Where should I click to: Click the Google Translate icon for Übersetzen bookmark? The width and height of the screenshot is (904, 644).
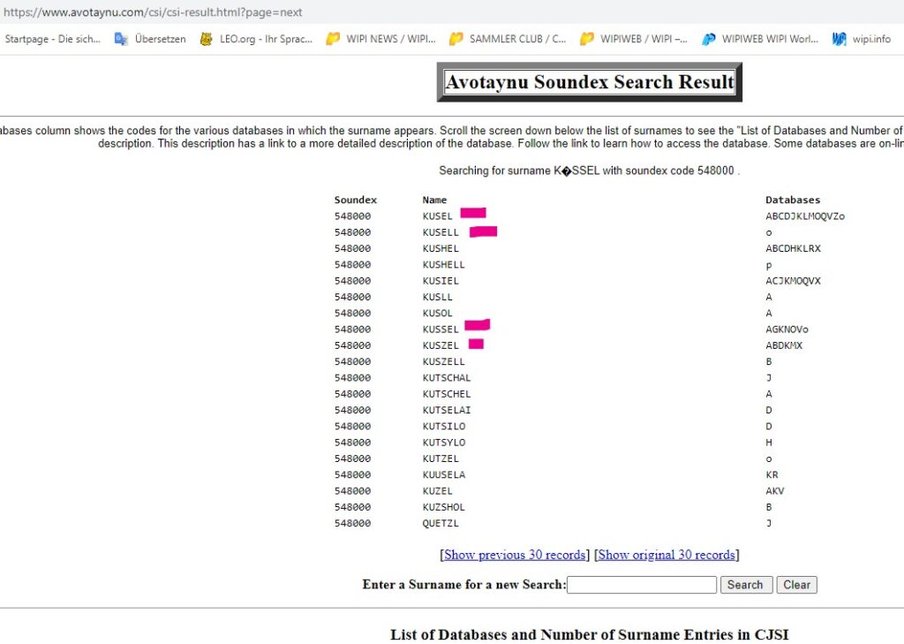tap(121, 39)
